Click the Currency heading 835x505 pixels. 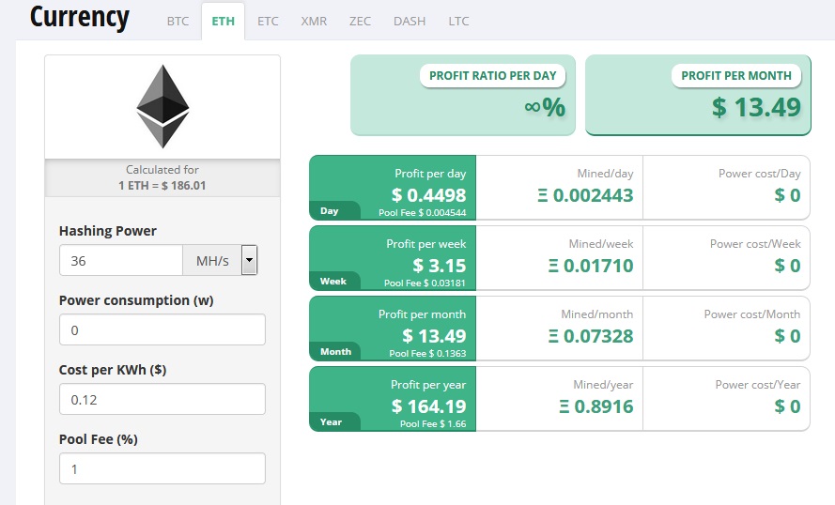click(x=79, y=17)
